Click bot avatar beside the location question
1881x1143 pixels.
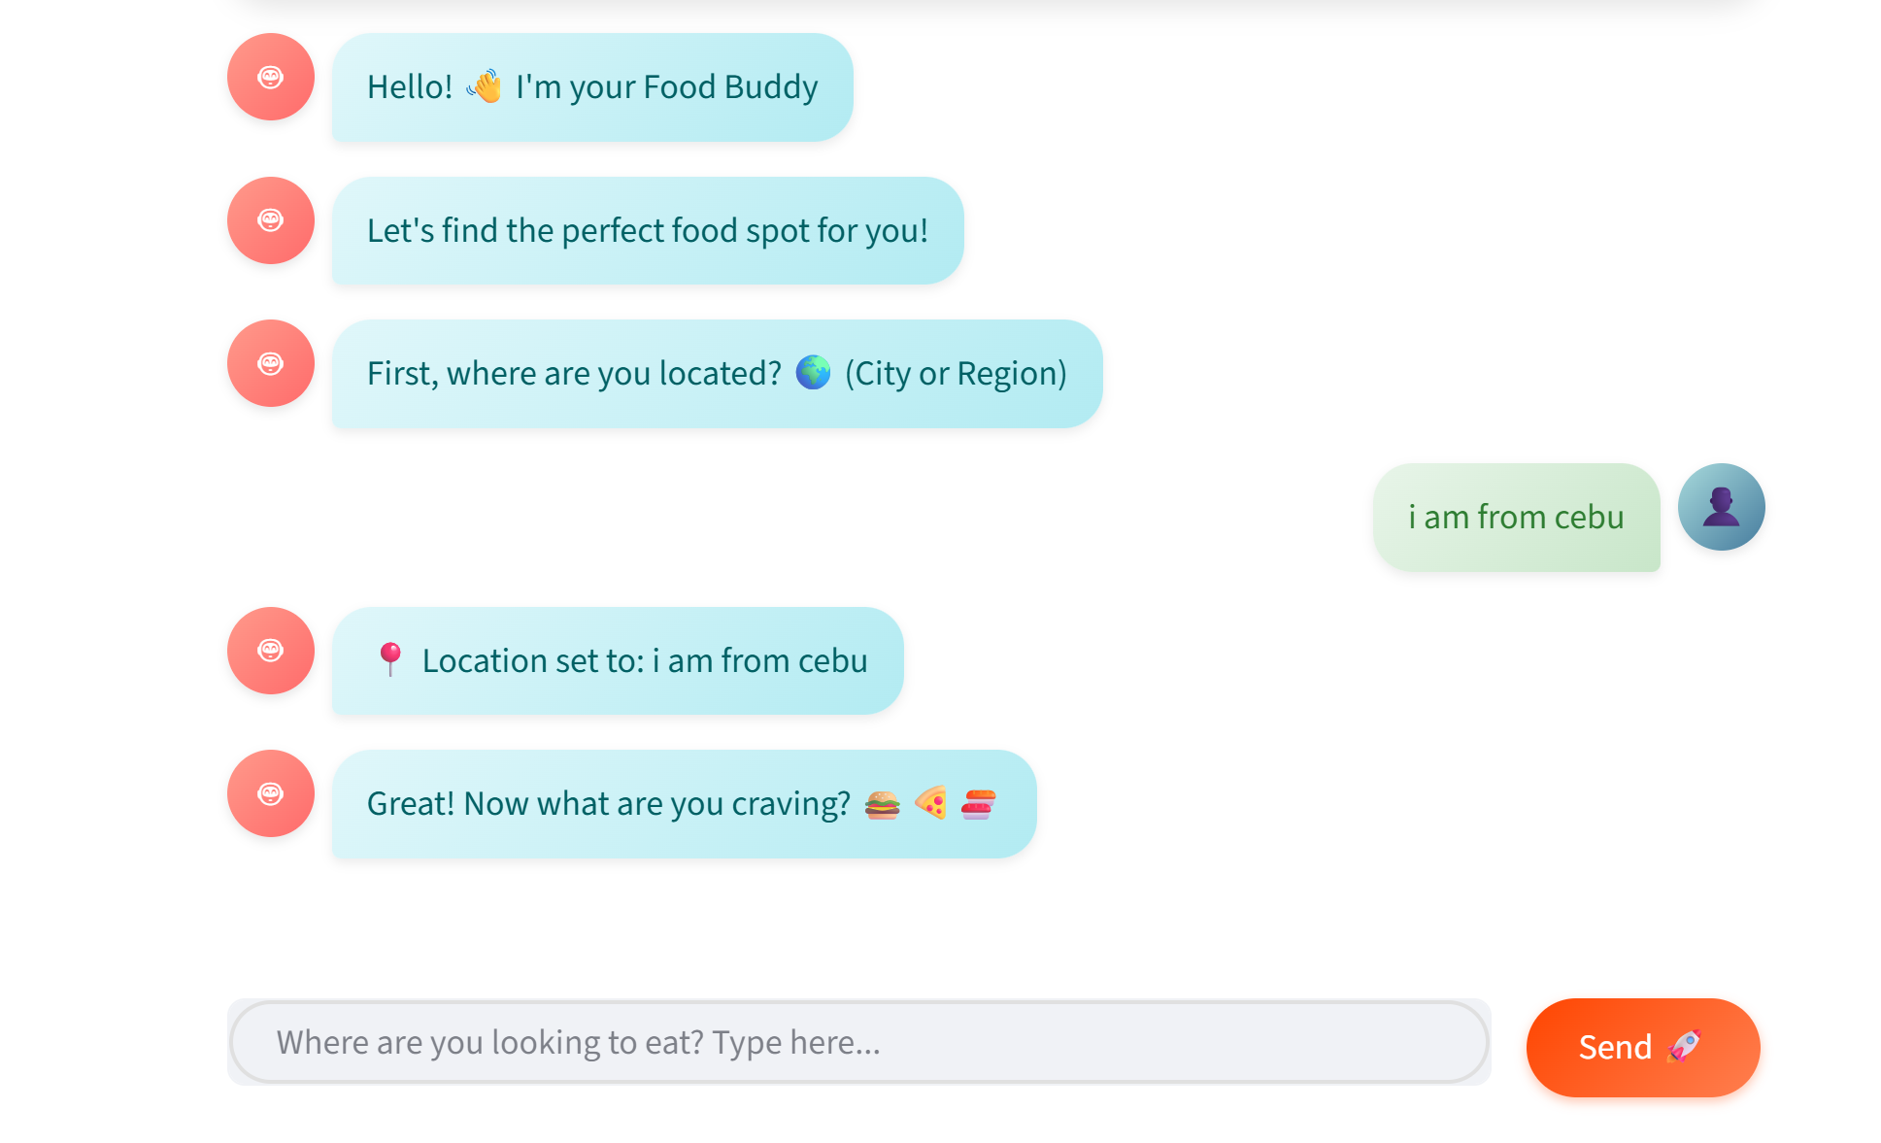[270, 363]
